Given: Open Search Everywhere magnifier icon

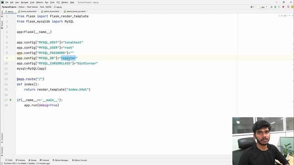Looking at the screenshot, I should [288, 7].
